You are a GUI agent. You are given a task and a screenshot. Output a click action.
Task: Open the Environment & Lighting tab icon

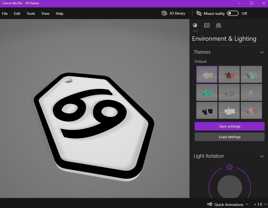point(195,25)
